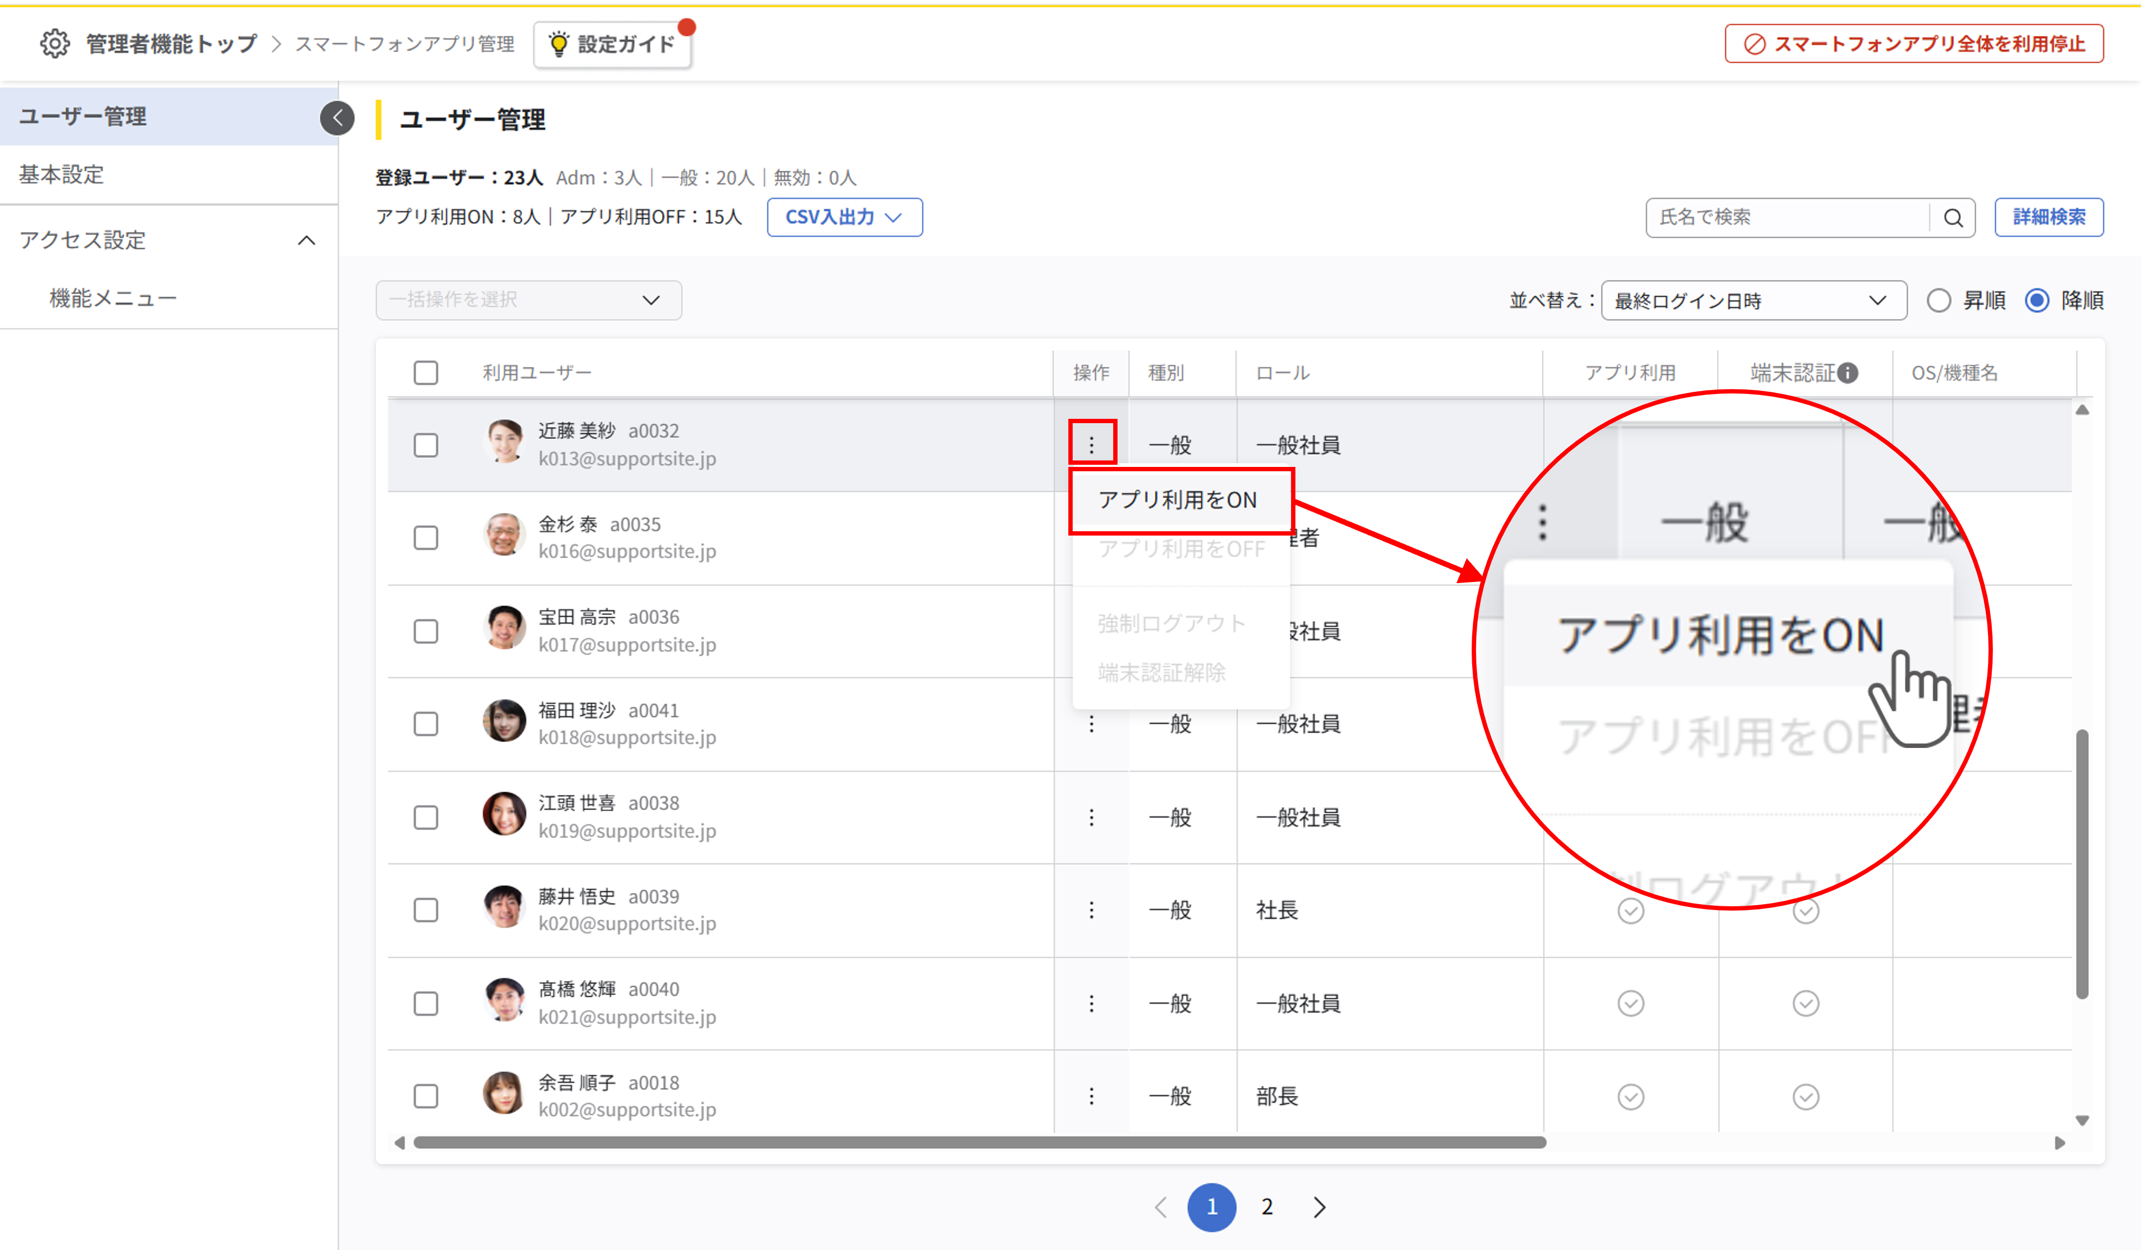
Task: Click スマートフォンアプリ全体を利用停止 button
Action: tap(1913, 44)
